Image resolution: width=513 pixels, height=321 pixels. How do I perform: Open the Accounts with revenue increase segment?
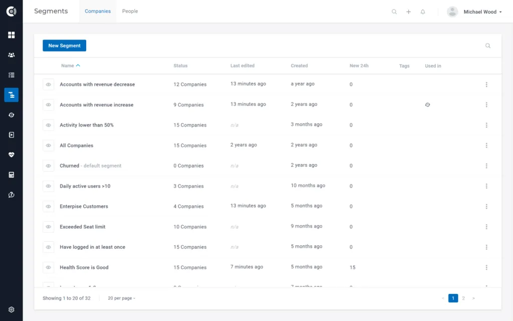(97, 105)
